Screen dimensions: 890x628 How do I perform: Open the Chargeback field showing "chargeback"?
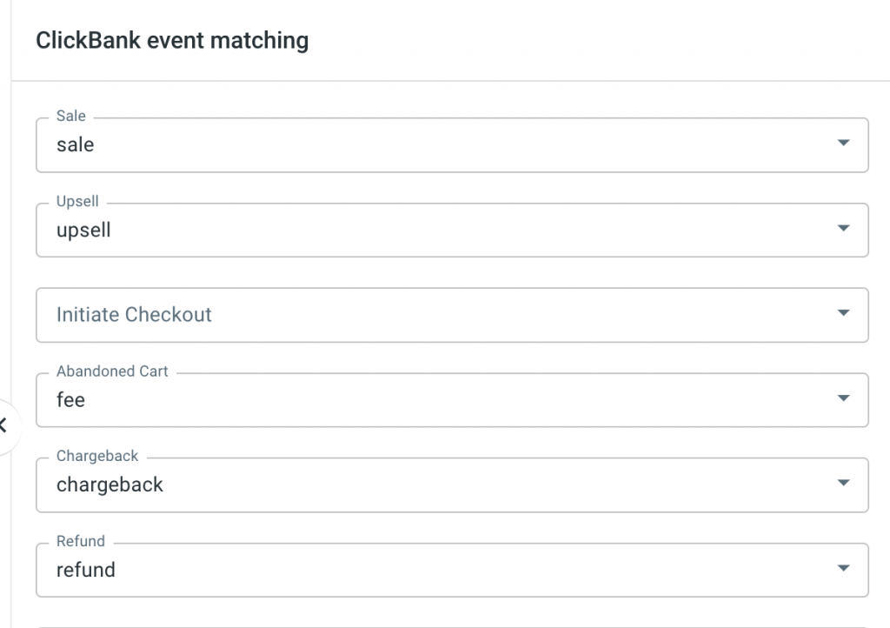(x=435, y=485)
